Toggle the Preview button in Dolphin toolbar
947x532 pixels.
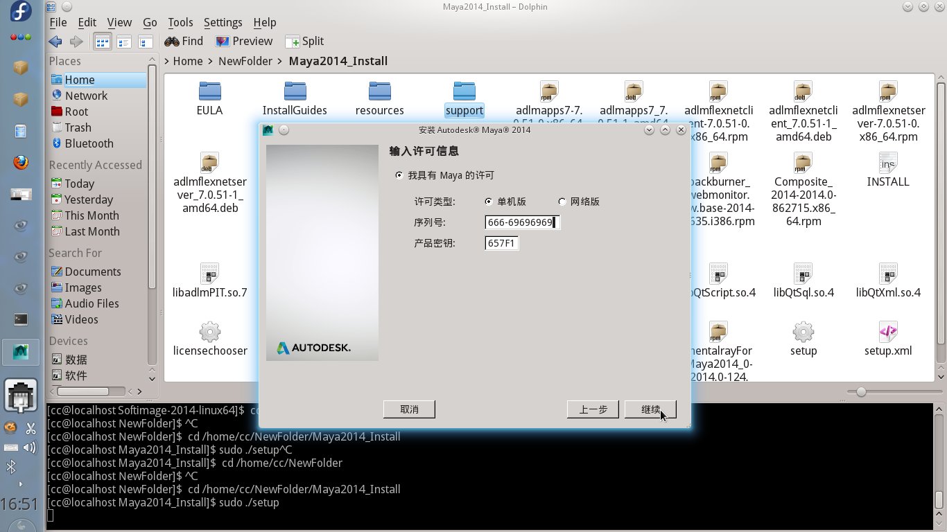coord(244,42)
